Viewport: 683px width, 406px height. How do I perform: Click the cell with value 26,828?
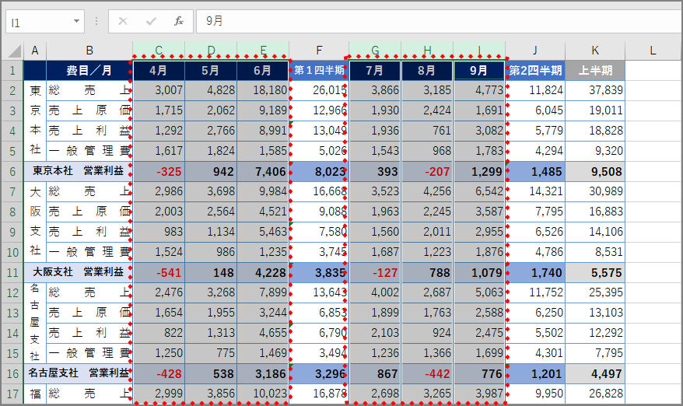click(x=595, y=394)
